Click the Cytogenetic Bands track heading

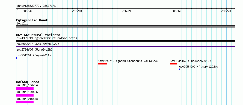[32, 20]
